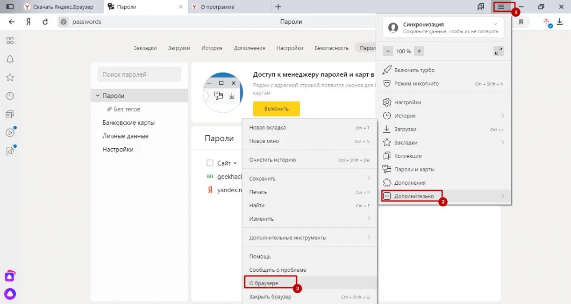Expand Дополнительные инструменты submenu

[x=309, y=237]
